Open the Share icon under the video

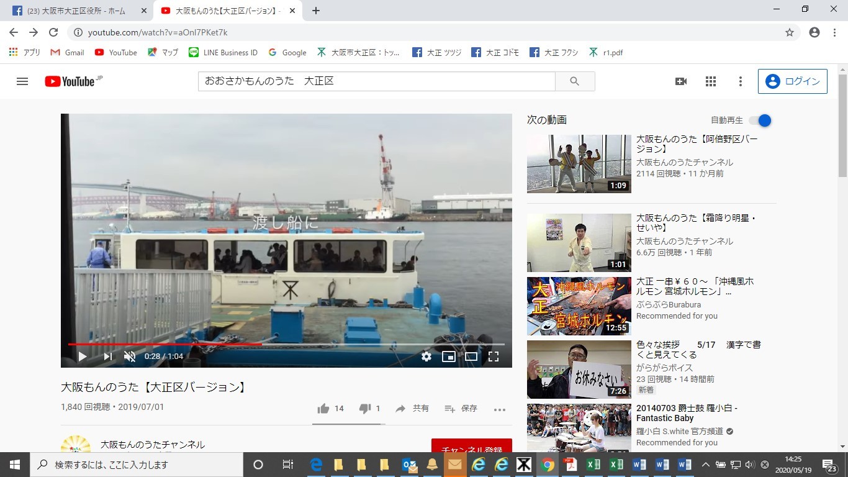(x=411, y=408)
